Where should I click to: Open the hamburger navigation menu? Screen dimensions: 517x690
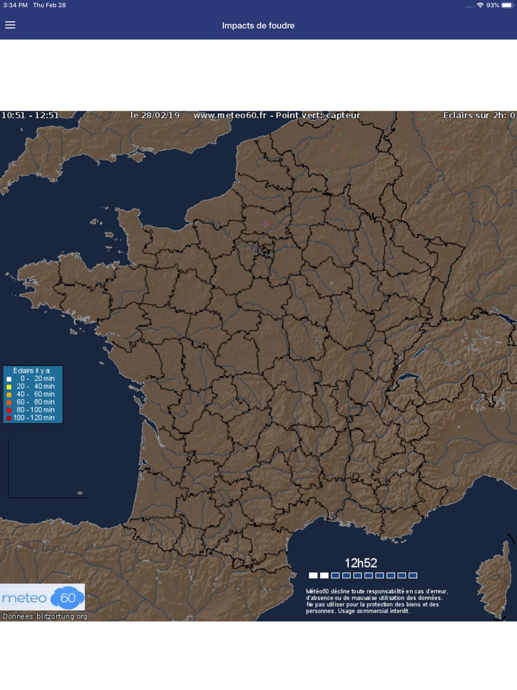click(x=10, y=25)
